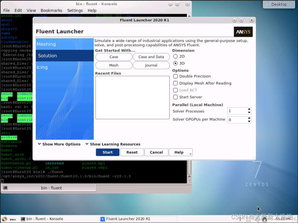This screenshot has width=298, height=223.
Task: Open Bookmarks menu in Konsole
Action: point(51,11)
